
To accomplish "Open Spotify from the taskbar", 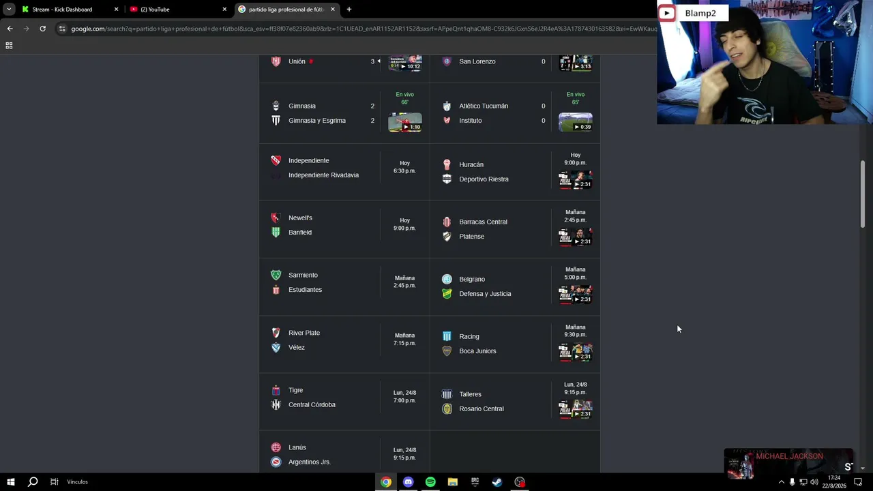I will [x=430, y=482].
